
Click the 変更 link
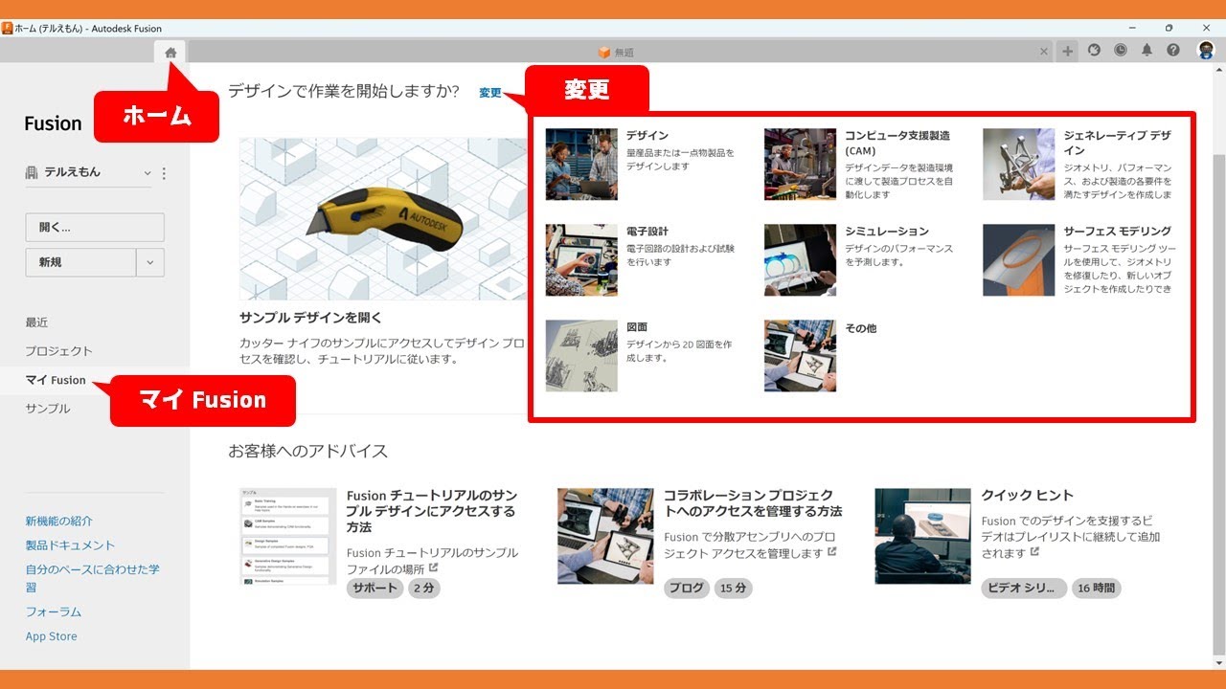[x=490, y=93]
